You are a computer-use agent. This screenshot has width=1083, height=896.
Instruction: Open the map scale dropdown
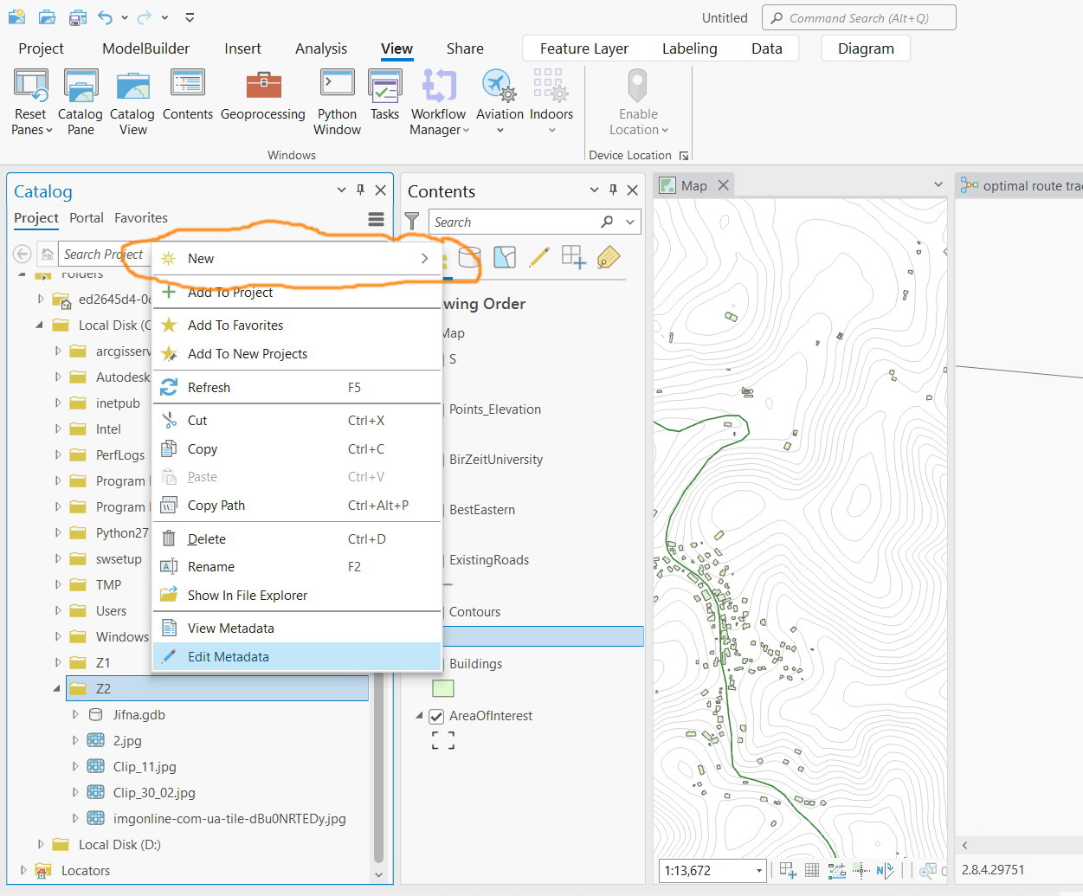759,871
